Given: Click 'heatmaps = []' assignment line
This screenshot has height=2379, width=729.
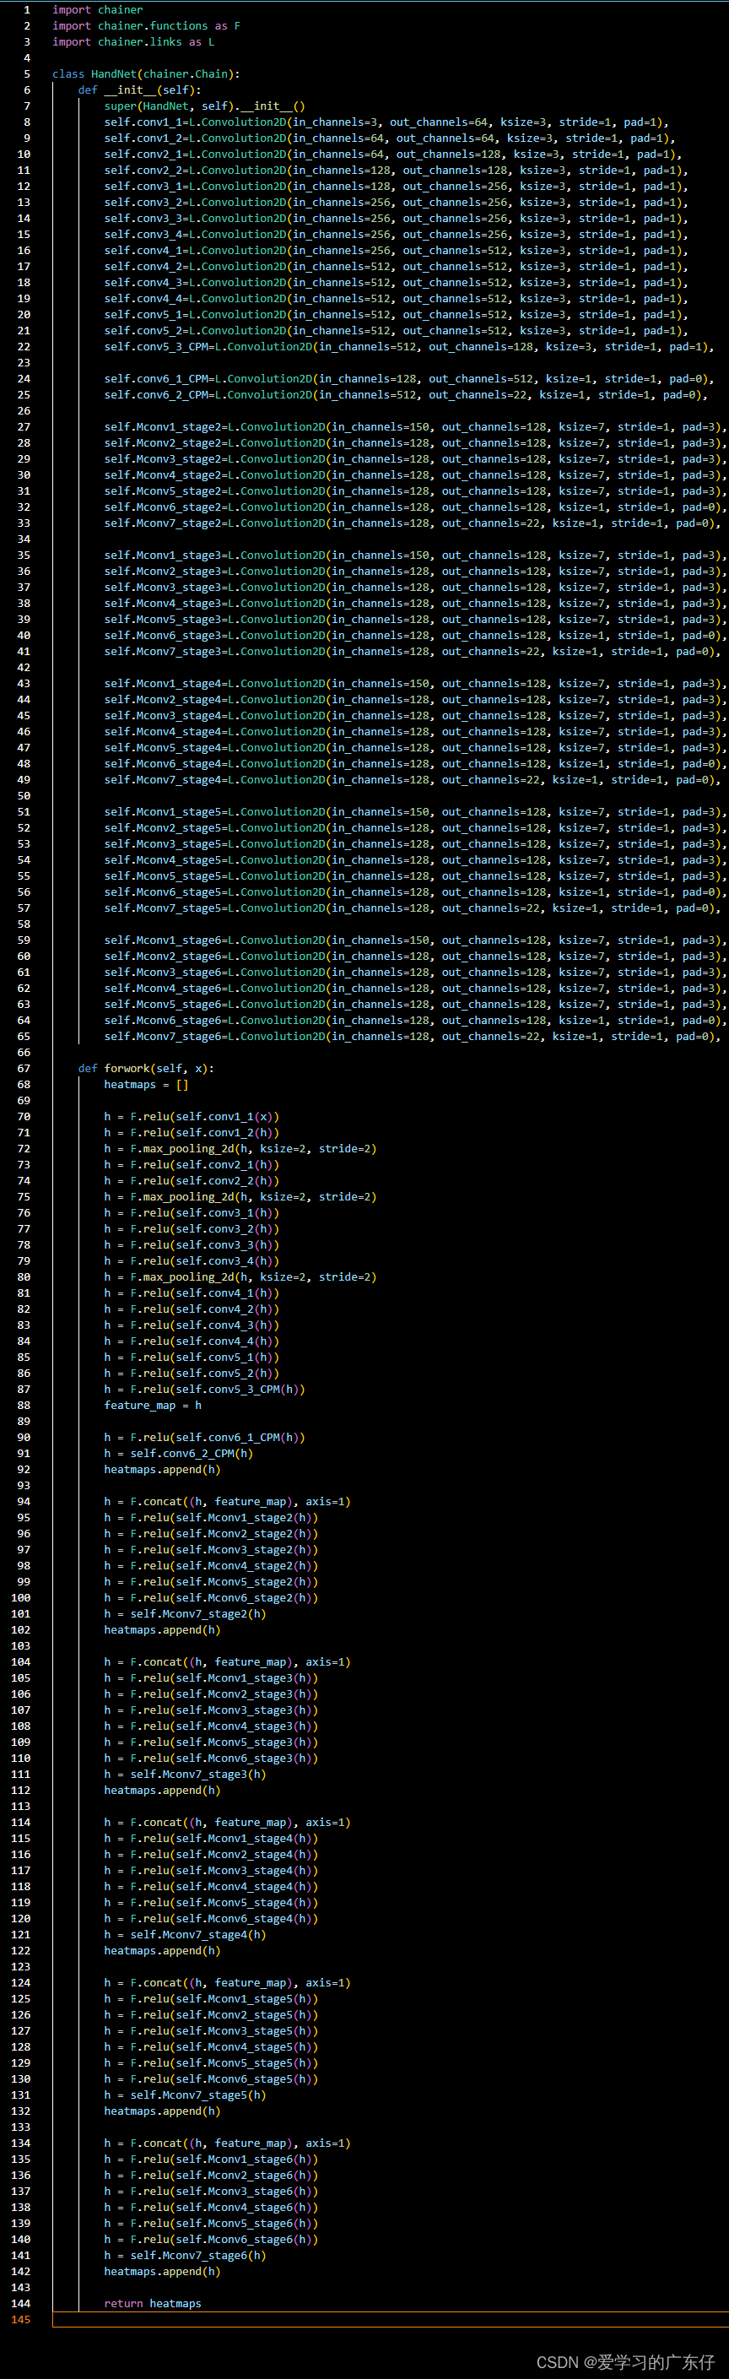Looking at the screenshot, I should tap(146, 1084).
